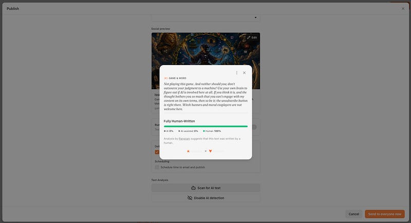Click the 'Publish' dialog title
Viewport: 411px width, 223px height.
pyautogui.click(x=13, y=9)
